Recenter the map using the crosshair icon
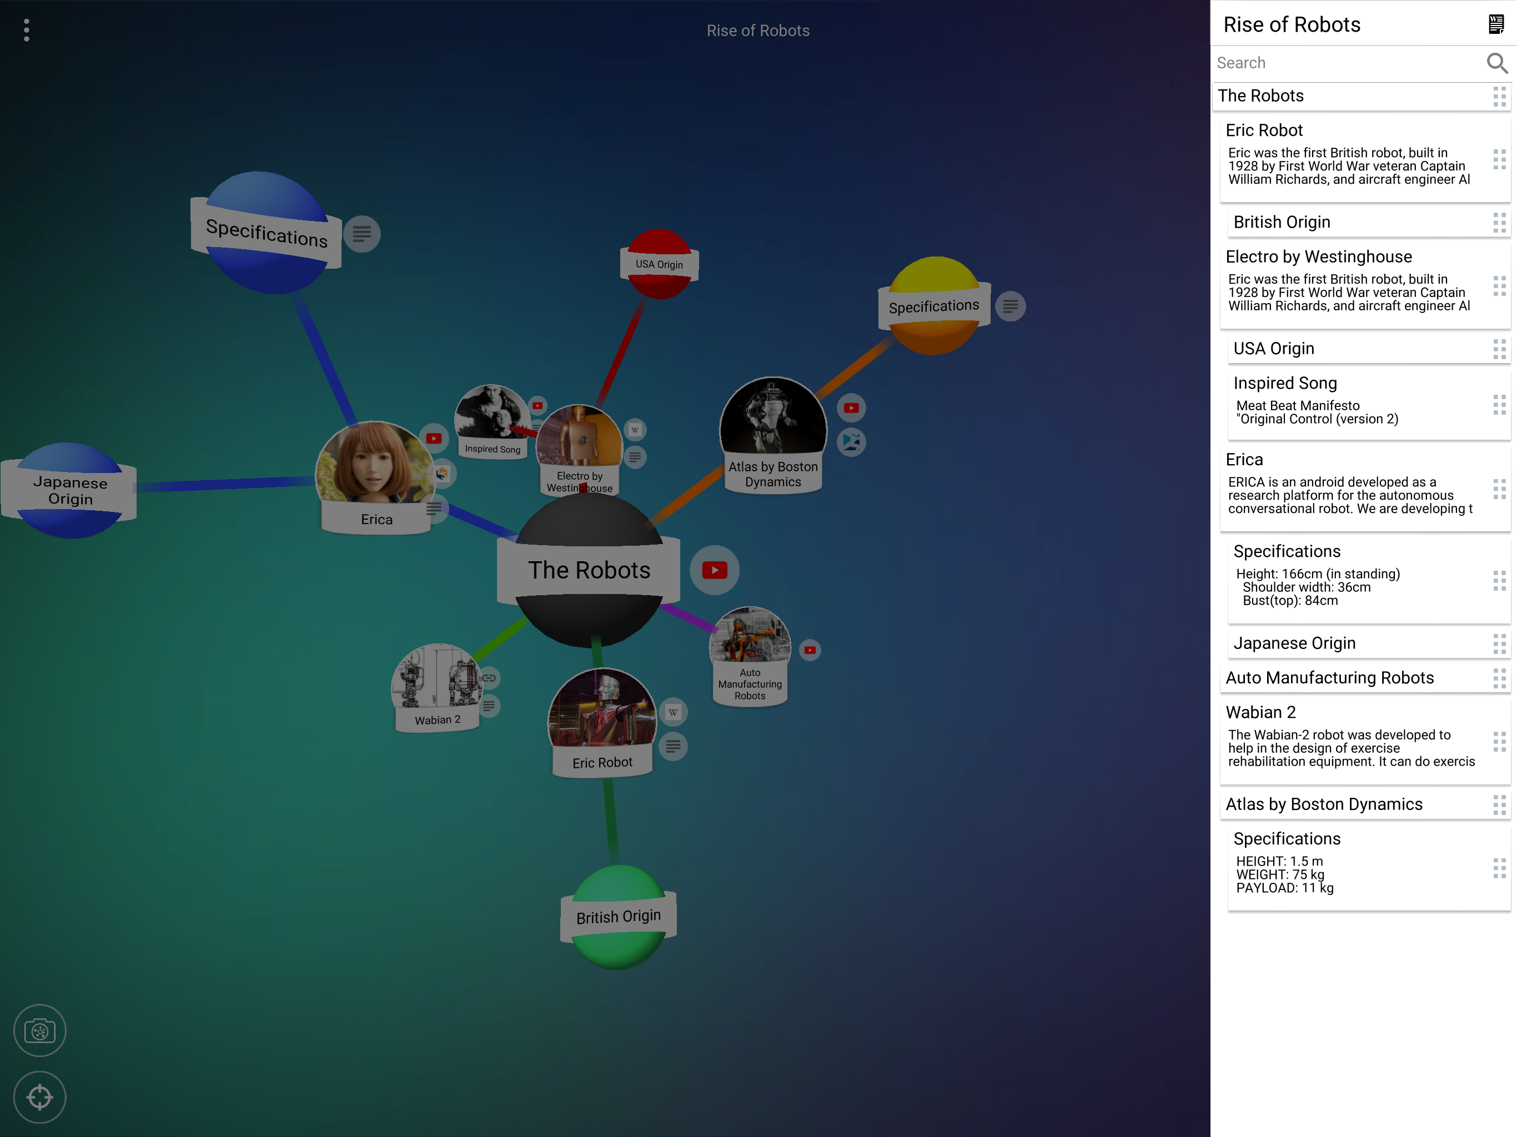Image resolution: width=1517 pixels, height=1137 pixels. [x=39, y=1097]
